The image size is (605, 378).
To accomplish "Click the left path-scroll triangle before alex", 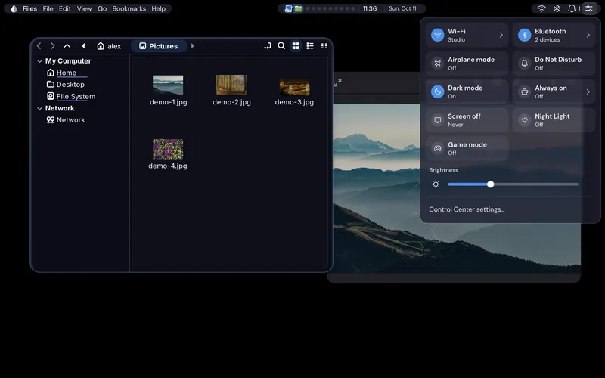I will tap(83, 46).
